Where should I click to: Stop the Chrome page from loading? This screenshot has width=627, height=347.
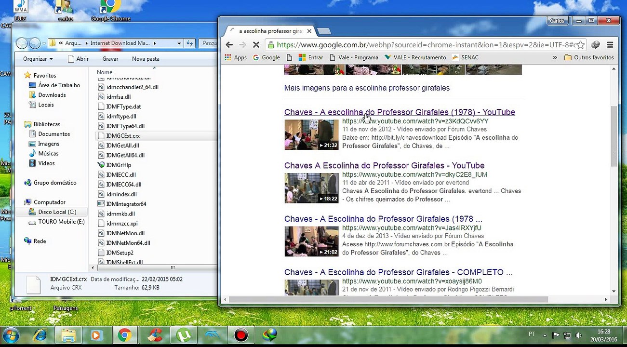tap(256, 45)
